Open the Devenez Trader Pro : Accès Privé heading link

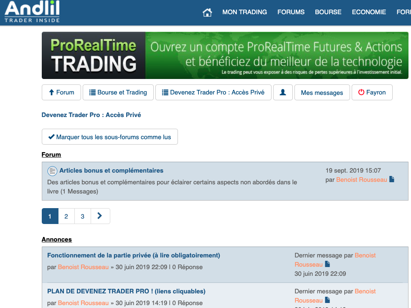coord(91,115)
